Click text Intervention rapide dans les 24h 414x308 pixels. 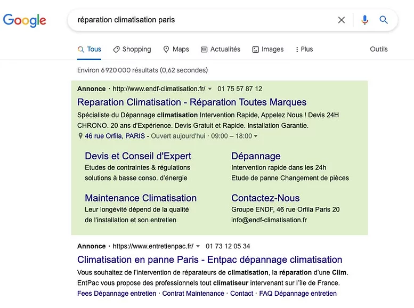279,168
